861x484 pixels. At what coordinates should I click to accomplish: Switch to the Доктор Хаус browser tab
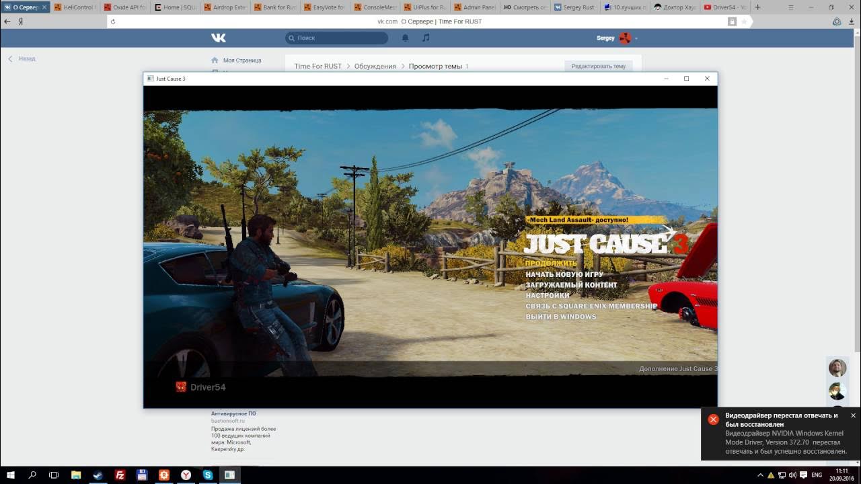(676, 7)
